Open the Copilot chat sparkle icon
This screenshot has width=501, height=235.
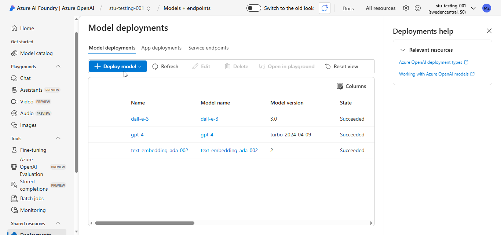click(x=325, y=8)
